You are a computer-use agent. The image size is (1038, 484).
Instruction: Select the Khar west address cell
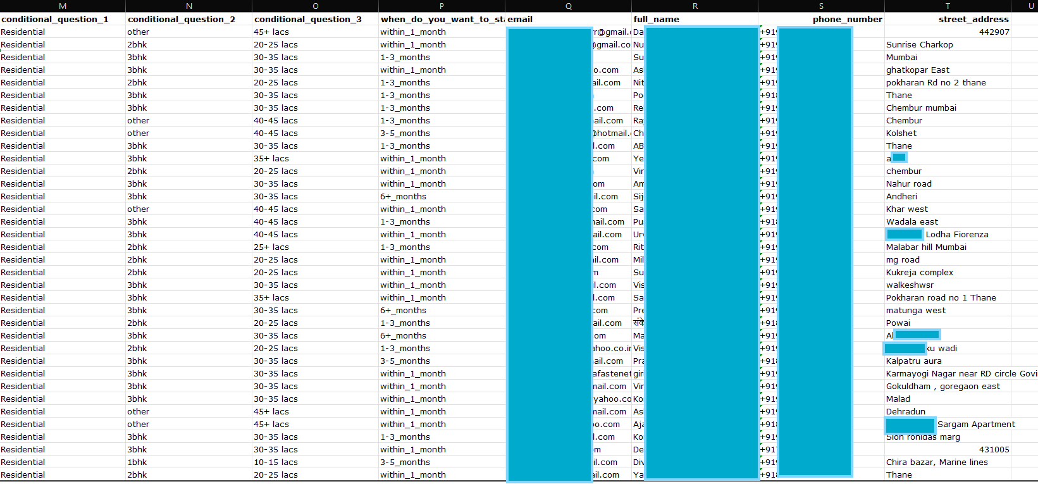pos(948,209)
